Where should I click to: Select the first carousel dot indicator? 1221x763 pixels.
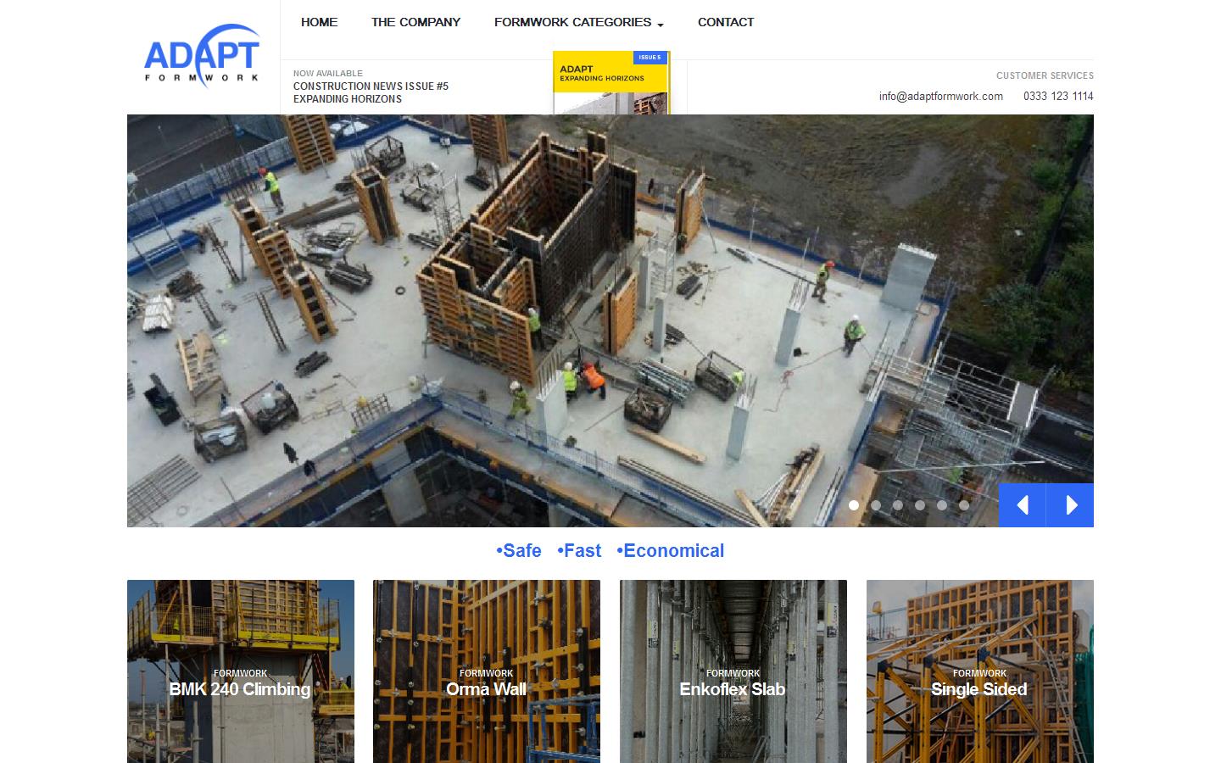pyautogui.click(x=854, y=505)
